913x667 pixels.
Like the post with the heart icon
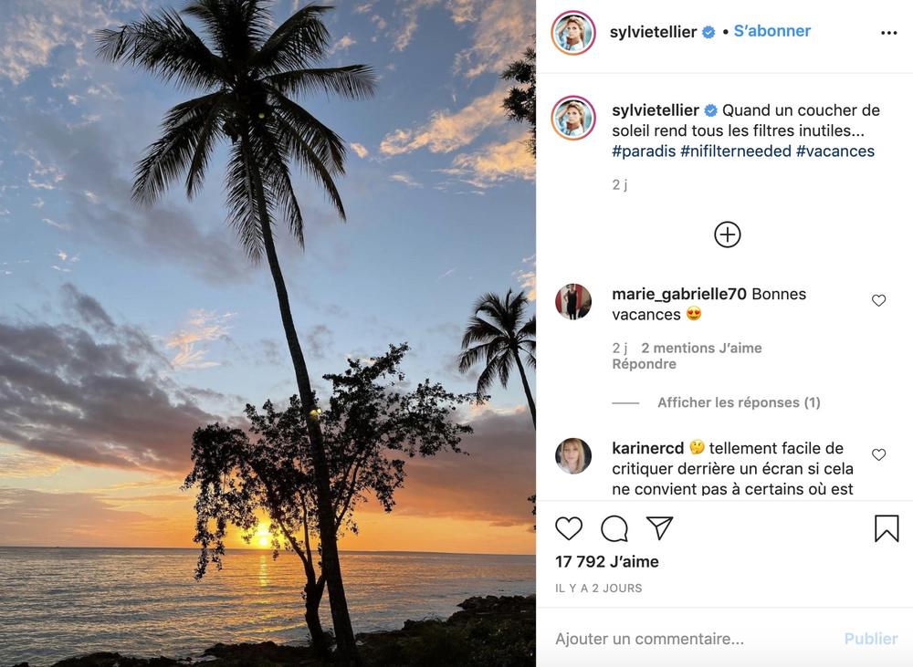(569, 528)
